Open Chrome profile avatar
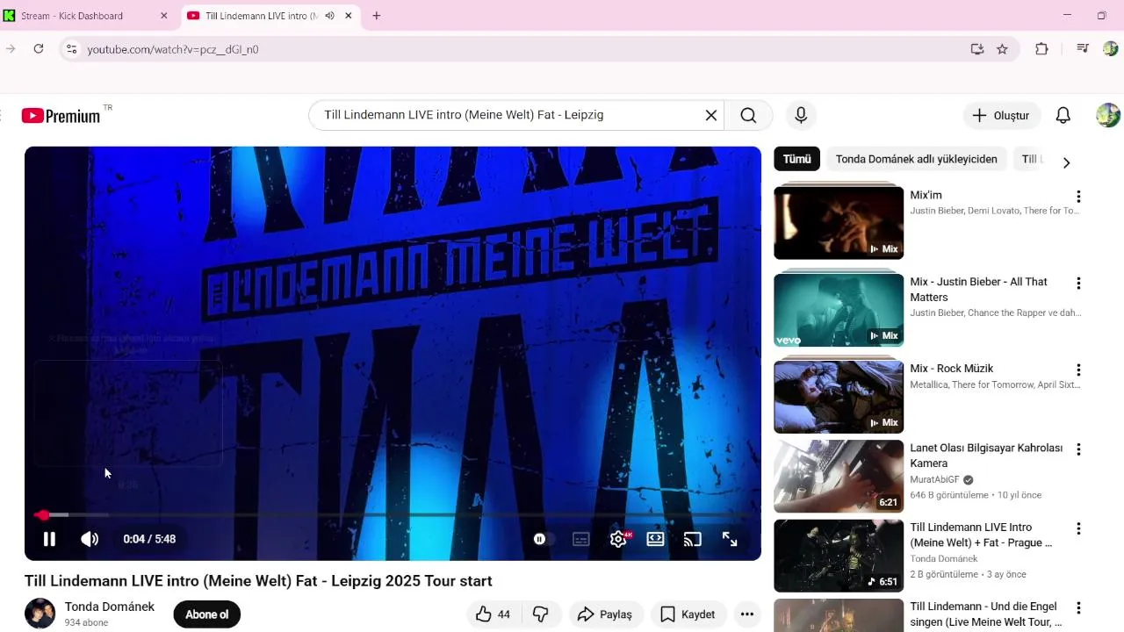Screen dimensions: 1124x632 1110,49
